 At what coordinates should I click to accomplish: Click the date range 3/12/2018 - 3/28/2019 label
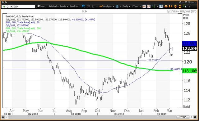tap(182, 11)
